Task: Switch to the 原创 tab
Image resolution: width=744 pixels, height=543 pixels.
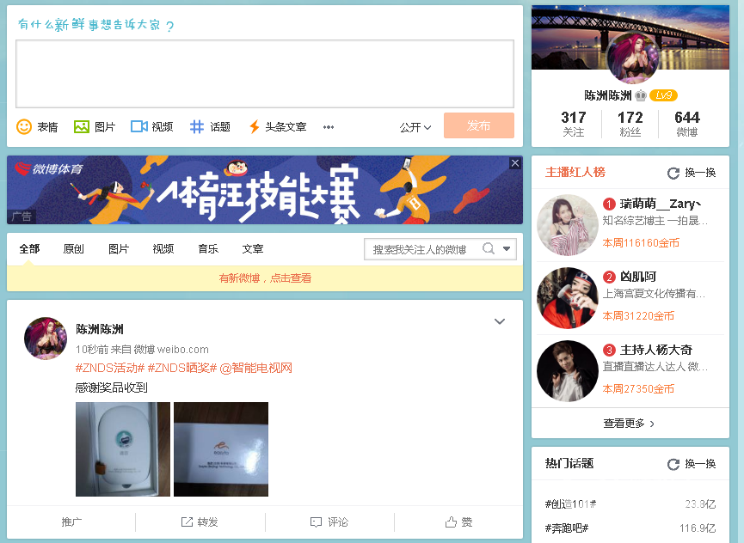Action: [x=74, y=249]
